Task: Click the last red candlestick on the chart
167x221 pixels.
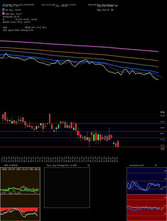Action: [118, 144]
